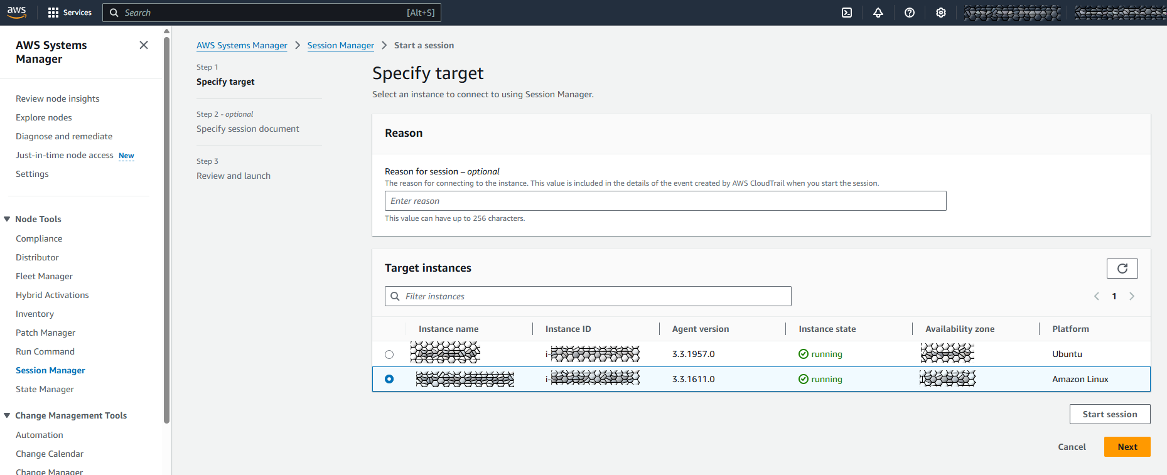Sort by Availability zone column

tap(960, 329)
